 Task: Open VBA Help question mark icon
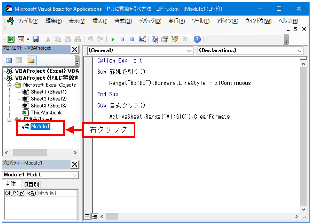(x=197, y=39)
